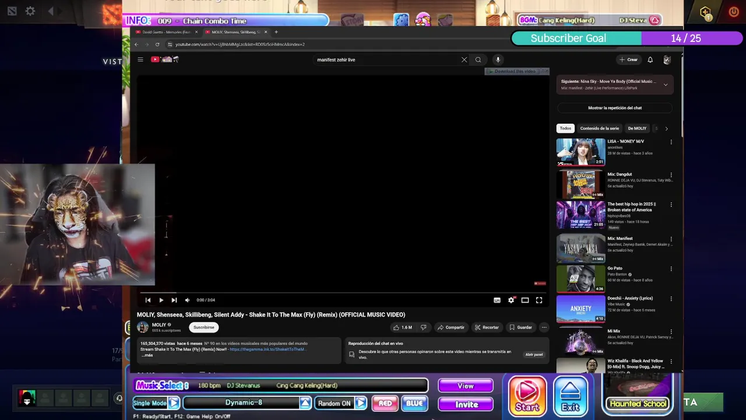Clip the video with Recortar
The width and height of the screenshot is (746, 420).
point(487,327)
